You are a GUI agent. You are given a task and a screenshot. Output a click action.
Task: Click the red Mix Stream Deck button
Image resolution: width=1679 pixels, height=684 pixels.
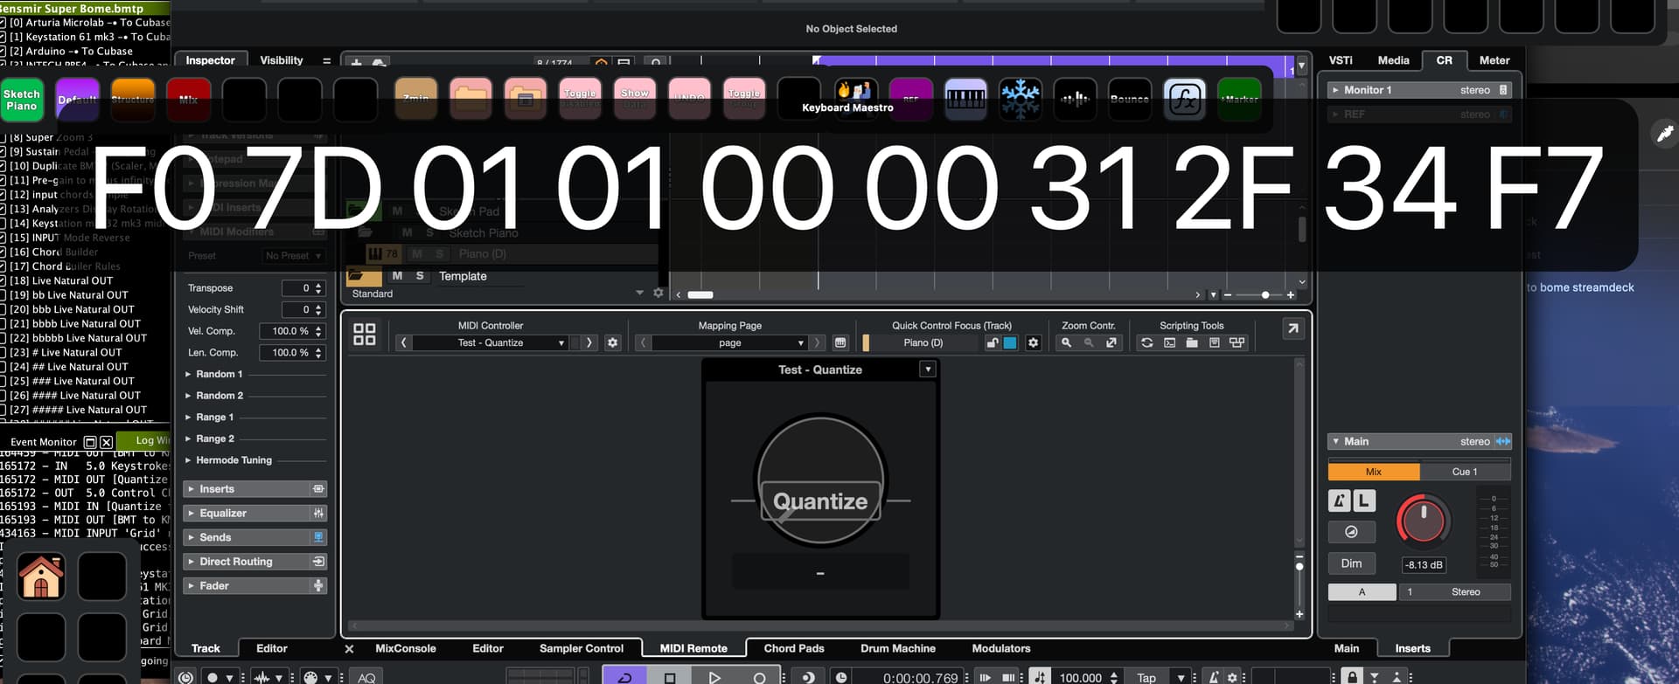(189, 100)
